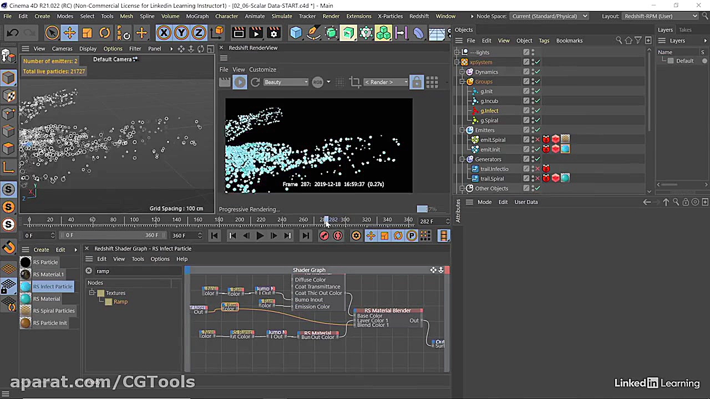710x399 pixels.
Task: Click the search icon in the Objects manager
Action: click(x=620, y=40)
